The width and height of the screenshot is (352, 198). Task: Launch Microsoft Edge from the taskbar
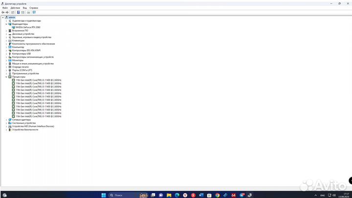[x=177, y=195]
